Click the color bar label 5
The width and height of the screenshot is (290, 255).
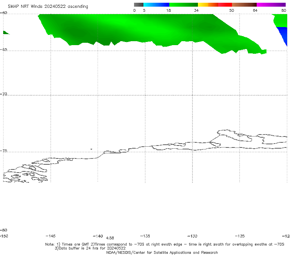[144, 10]
